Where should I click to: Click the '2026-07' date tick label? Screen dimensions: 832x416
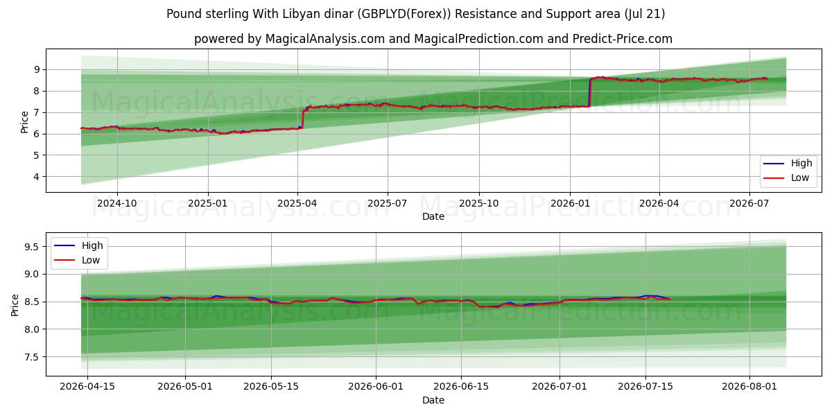[x=749, y=203]
